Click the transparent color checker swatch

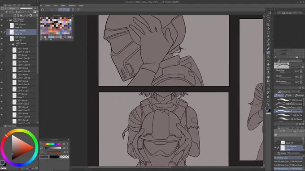(x=65, y=157)
